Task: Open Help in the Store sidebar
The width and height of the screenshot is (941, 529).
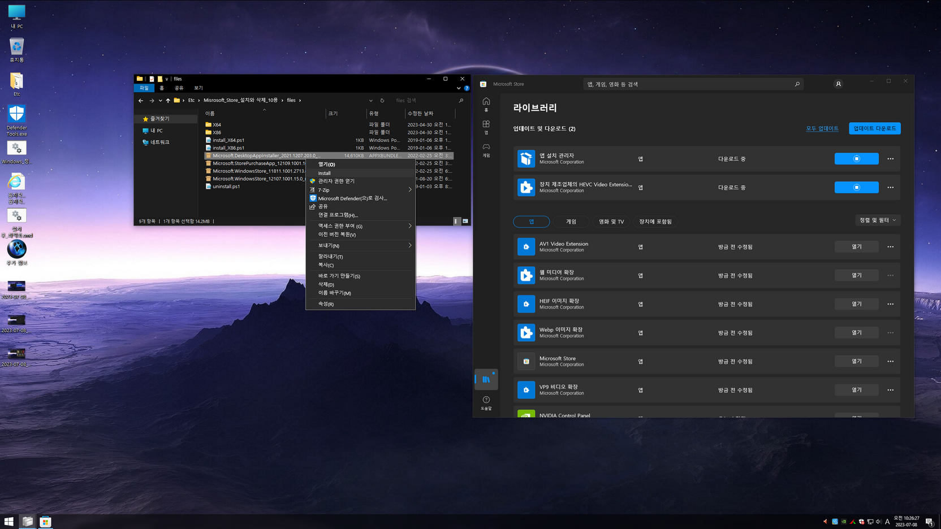Action: (486, 403)
